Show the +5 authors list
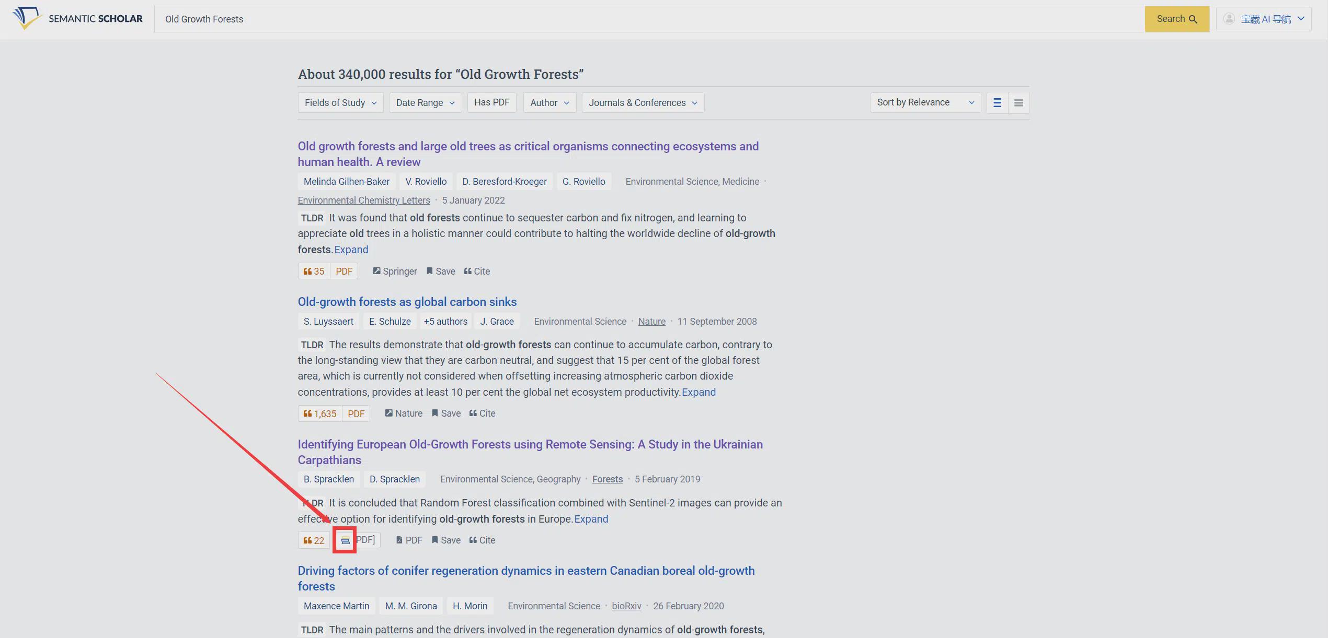 pyautogui.click(x=445, y=321)
